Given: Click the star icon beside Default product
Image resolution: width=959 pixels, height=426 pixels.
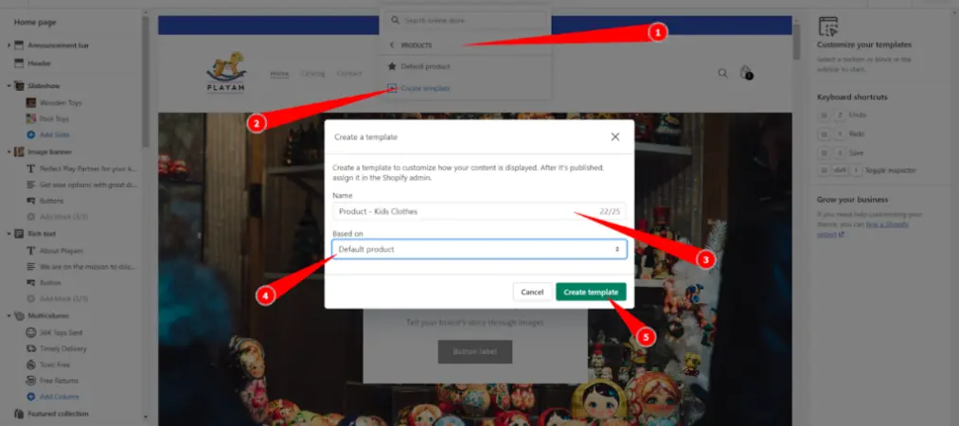Looking at the screenshot, I should point(392,66).
